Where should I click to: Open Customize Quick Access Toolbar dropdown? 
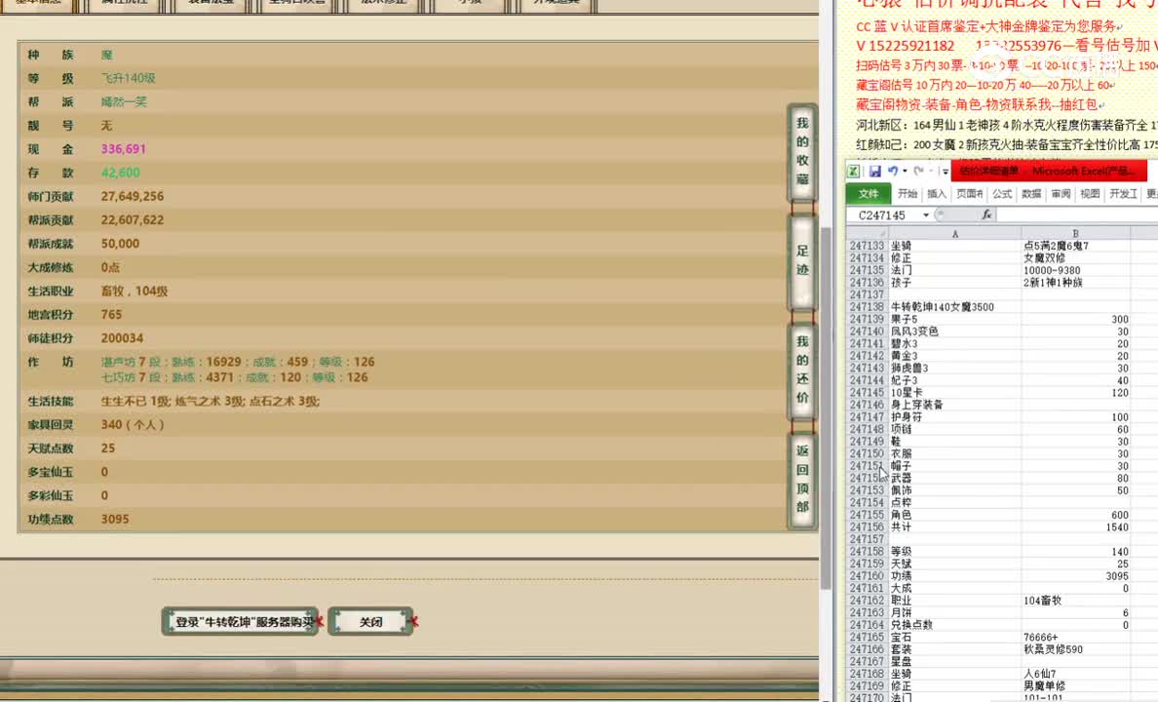[x=946, y=172]
